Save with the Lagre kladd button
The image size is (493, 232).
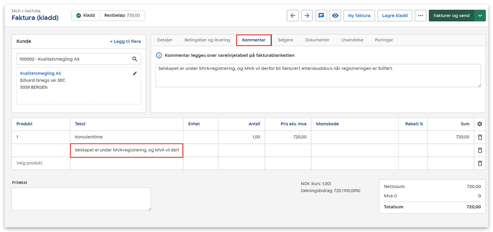[394, 15]
